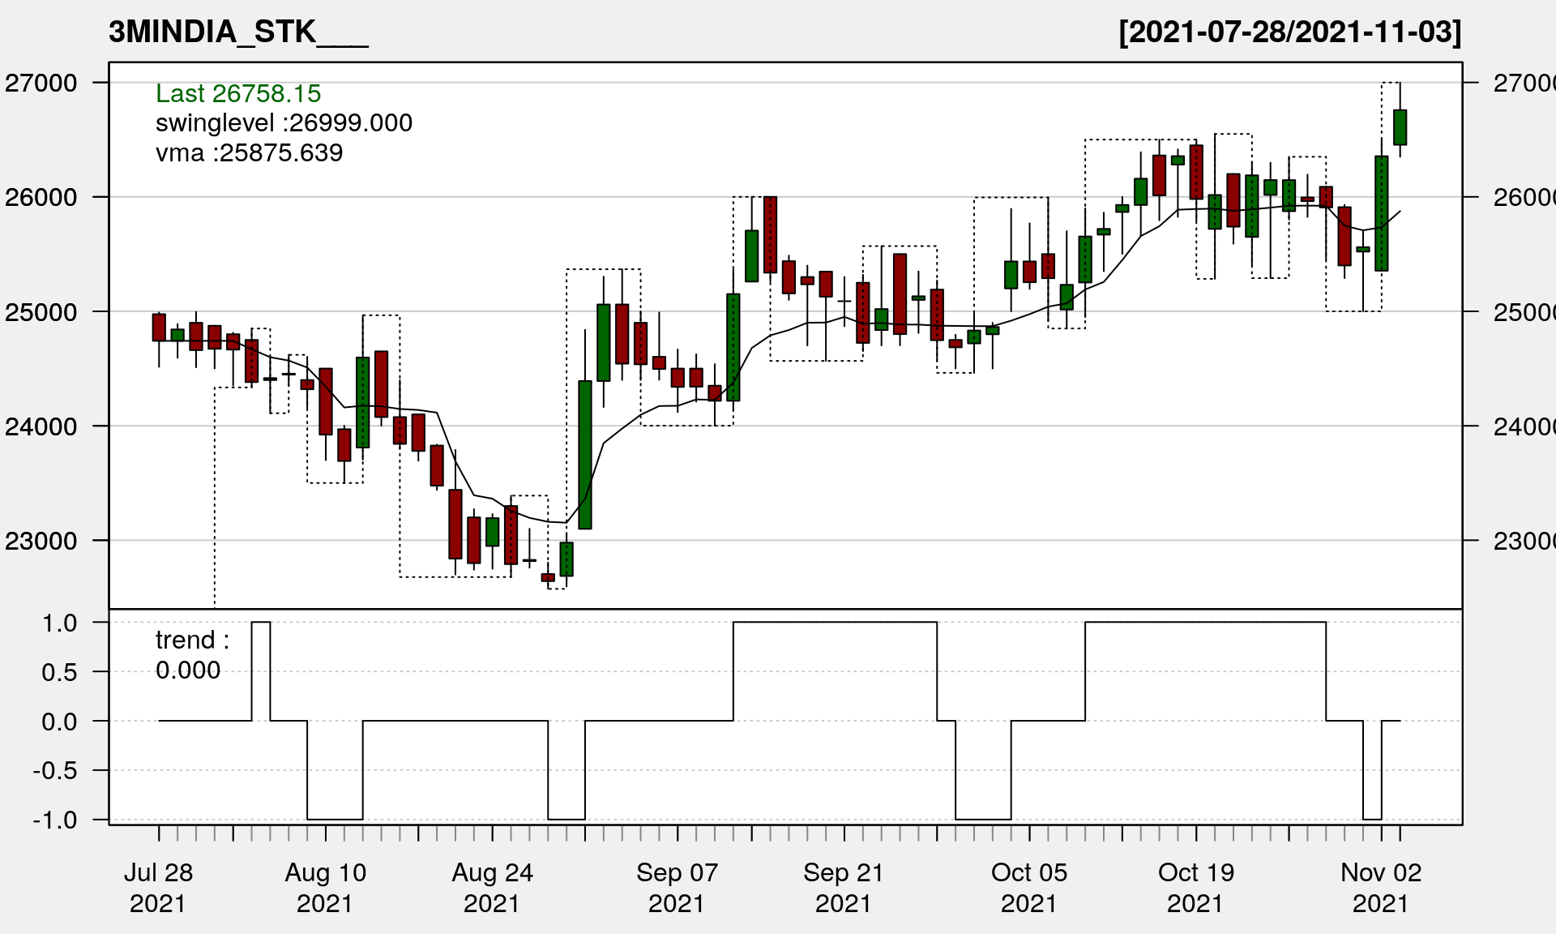Click the 0.5 trend axis label
The width and height of the screenshot is (1556, 934).
(x=59, y=672)
